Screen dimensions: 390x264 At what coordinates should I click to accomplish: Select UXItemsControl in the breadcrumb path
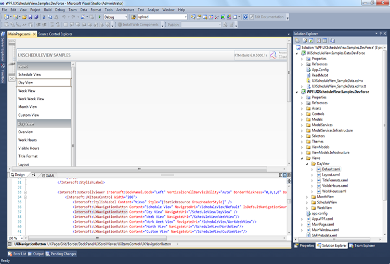tap(128, 244)
